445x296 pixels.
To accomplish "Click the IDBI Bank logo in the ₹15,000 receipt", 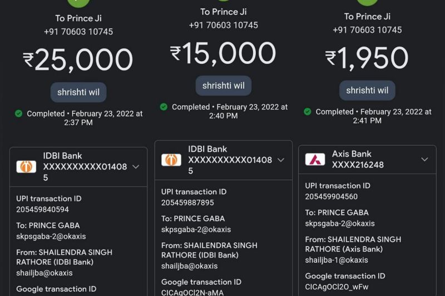I will (171, 160).
